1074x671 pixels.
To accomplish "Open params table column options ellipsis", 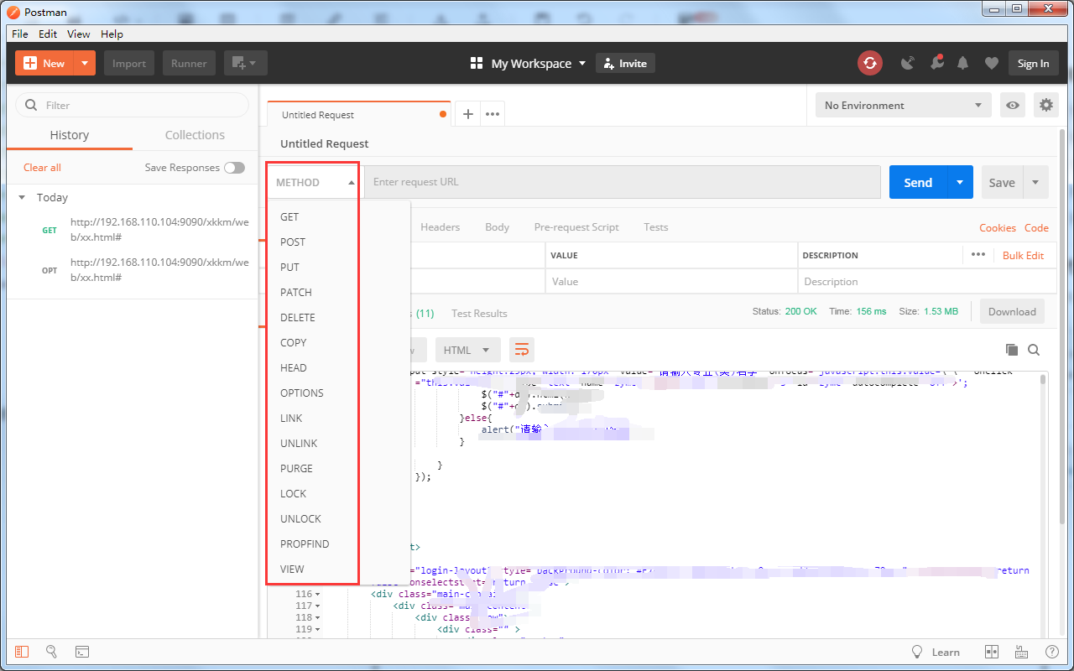I will coord(978,255).
